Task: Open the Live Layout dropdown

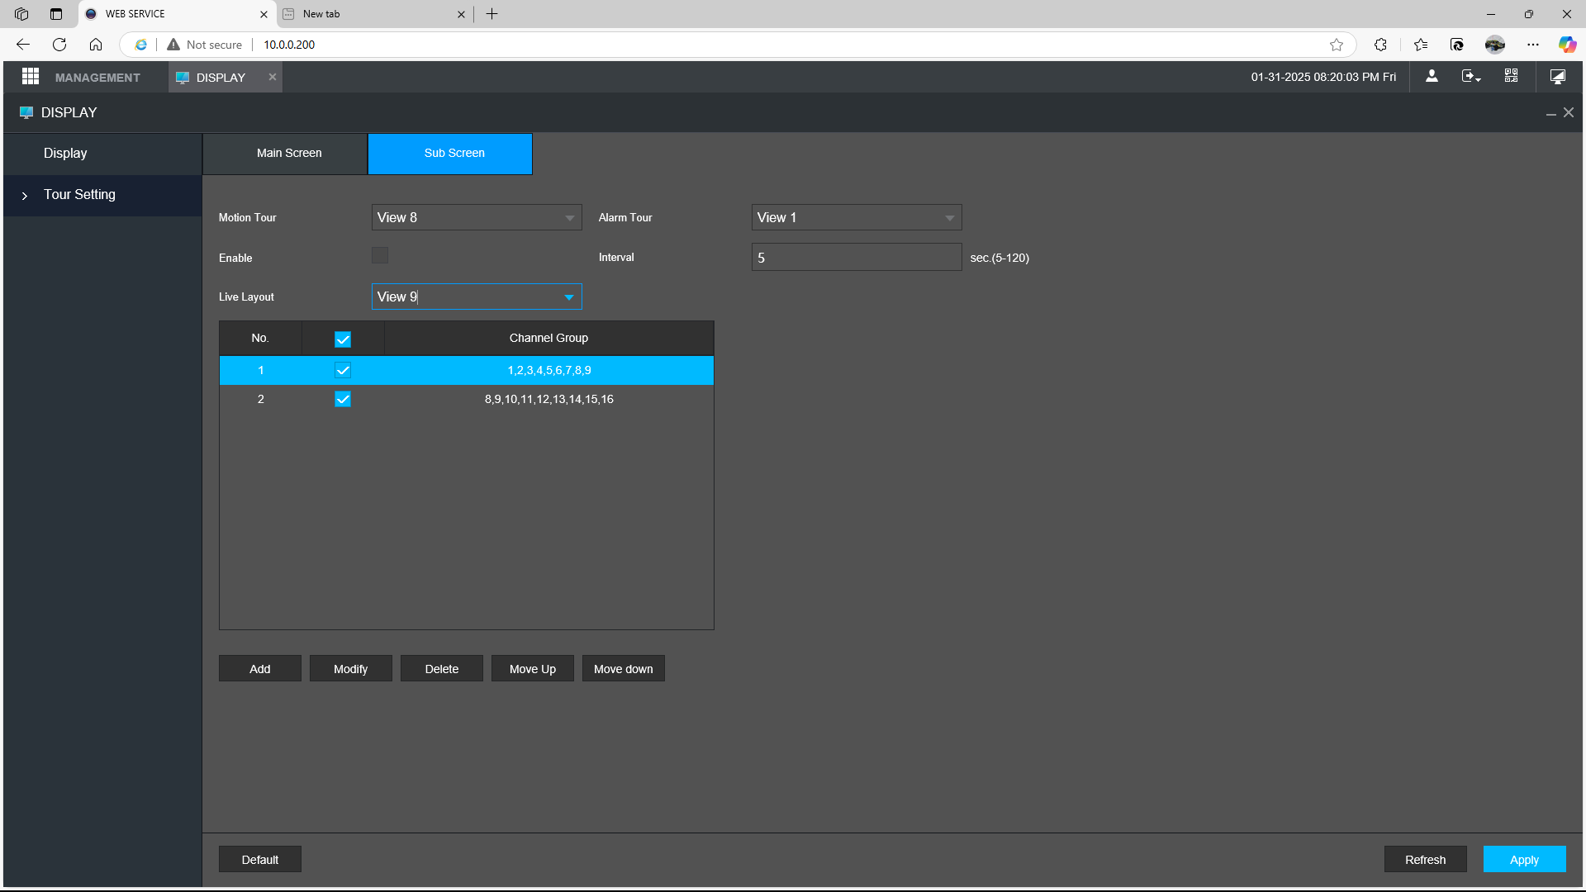Action: [477, 297]
